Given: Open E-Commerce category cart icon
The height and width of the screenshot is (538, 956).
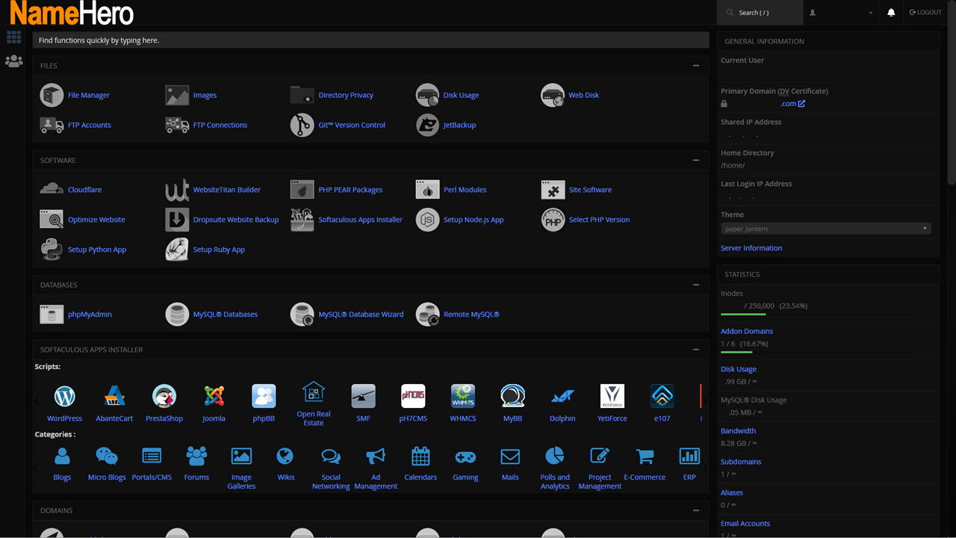Looking at the screenshot, I should tap(645, 456).
